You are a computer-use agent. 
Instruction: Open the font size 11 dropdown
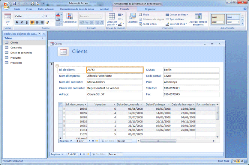[54, 16]
